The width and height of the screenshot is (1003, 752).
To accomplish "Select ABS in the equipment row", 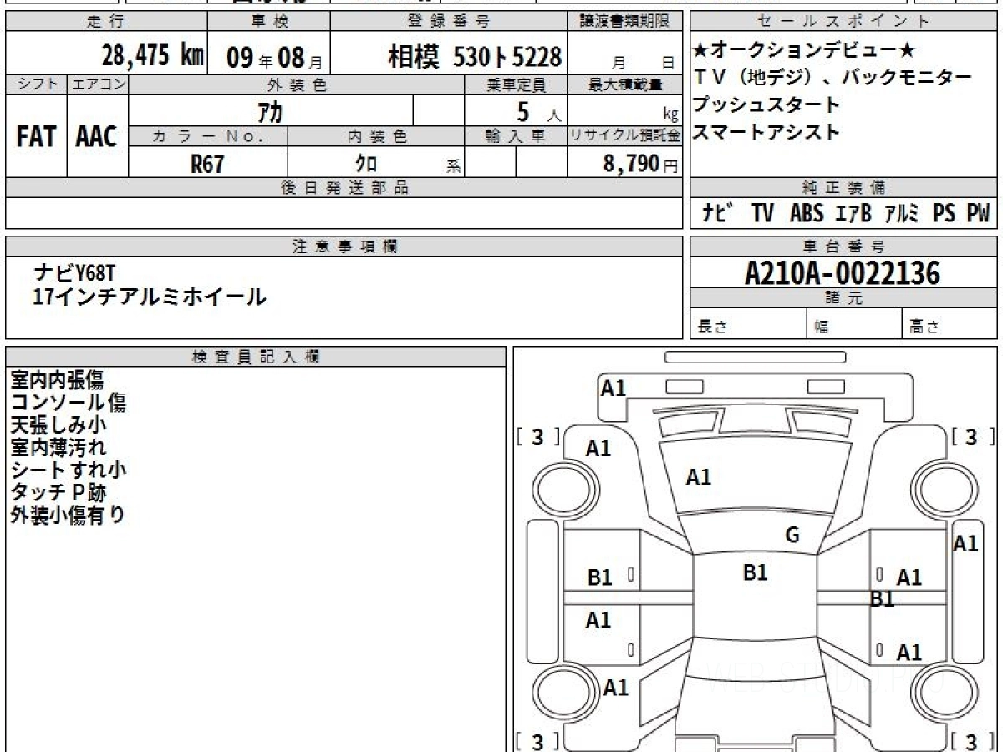I will coord(806,213).
